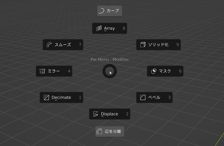Pick ベベル (Bevel) pie menu entry
The height and width of the screenshot is (146, 224).
click(154, 97)
